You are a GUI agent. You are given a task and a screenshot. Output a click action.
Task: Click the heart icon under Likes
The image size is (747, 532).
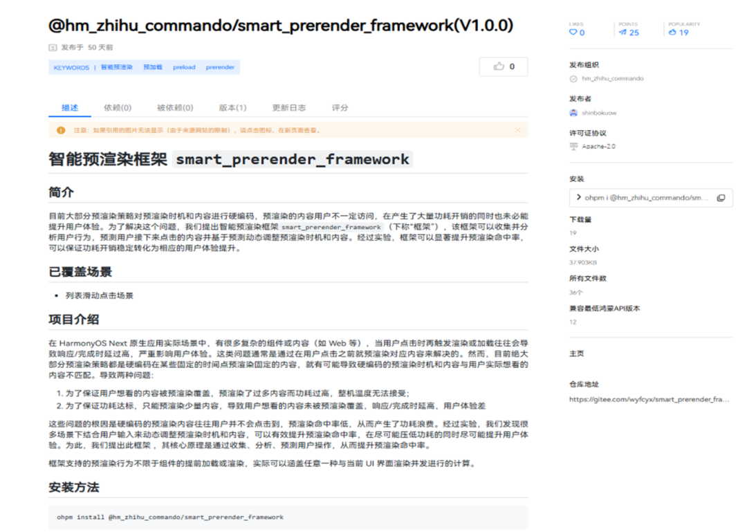(573, 33)
